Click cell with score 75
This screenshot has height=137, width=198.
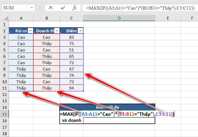72,43
